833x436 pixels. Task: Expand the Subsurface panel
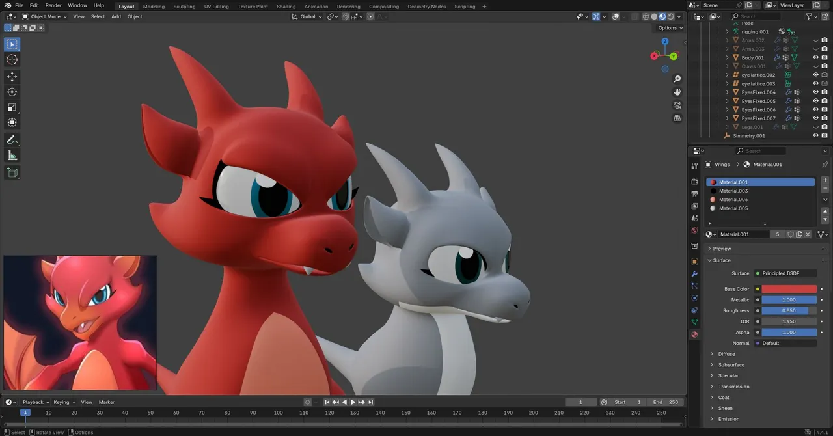point(731,365)
